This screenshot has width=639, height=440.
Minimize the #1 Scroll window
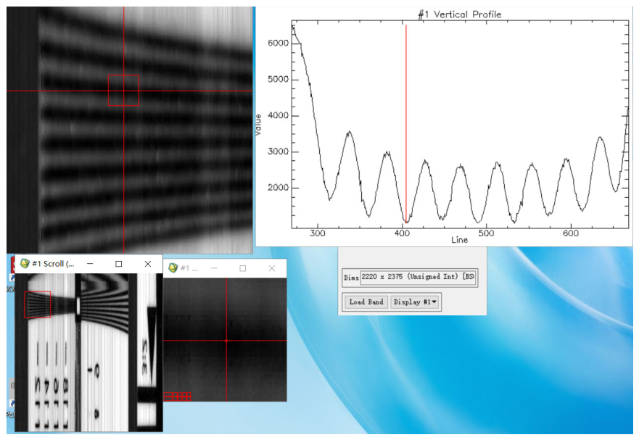pyautogui.click(x=90, y=264)
